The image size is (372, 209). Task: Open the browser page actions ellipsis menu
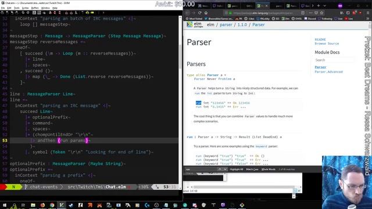coord(310,13)
